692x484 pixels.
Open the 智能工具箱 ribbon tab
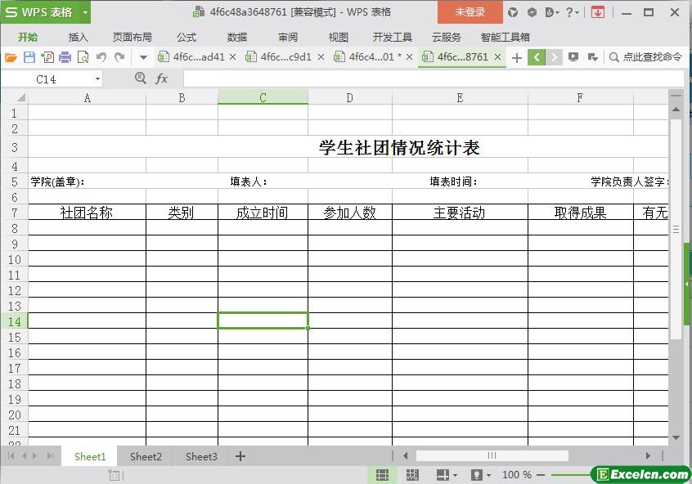tap(506, 37)
